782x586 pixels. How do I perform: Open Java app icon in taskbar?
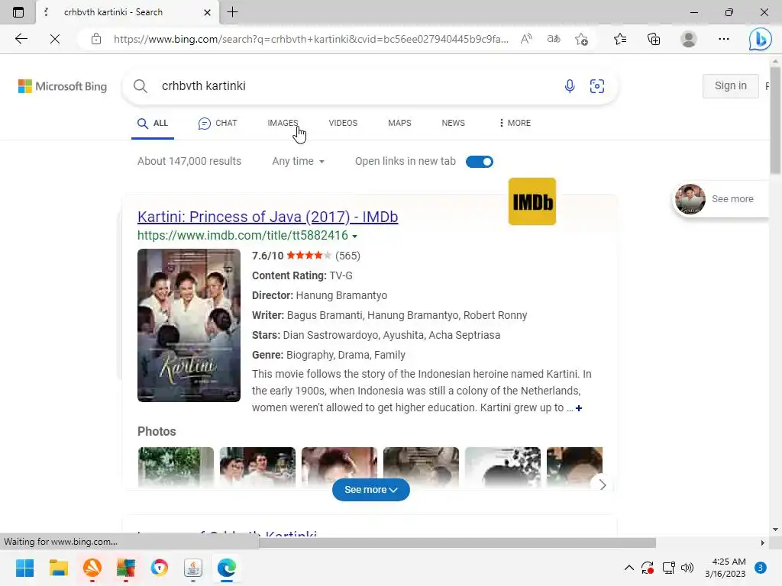(193, 568)
